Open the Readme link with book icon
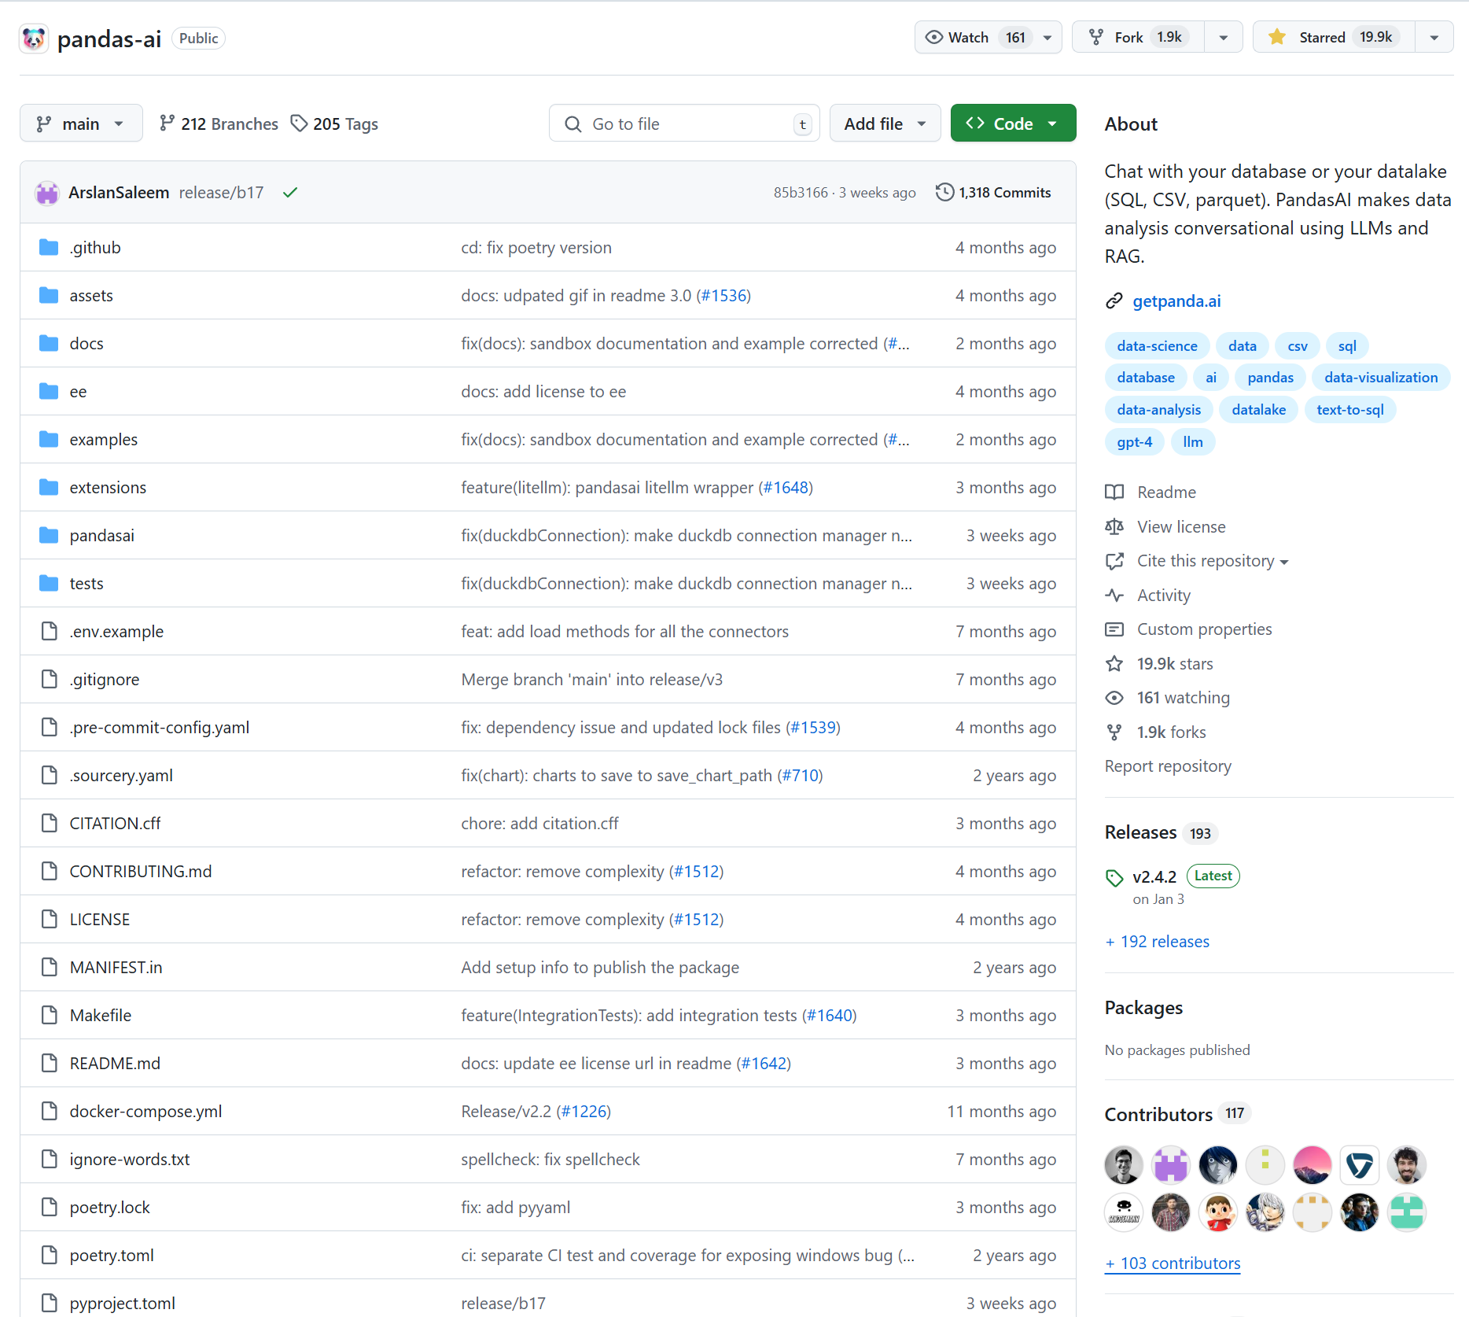The image size is (1469, 1317). point(1151,492)
